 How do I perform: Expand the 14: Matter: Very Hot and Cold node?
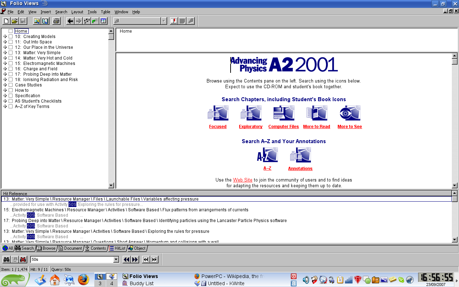[x=5, y=58]
